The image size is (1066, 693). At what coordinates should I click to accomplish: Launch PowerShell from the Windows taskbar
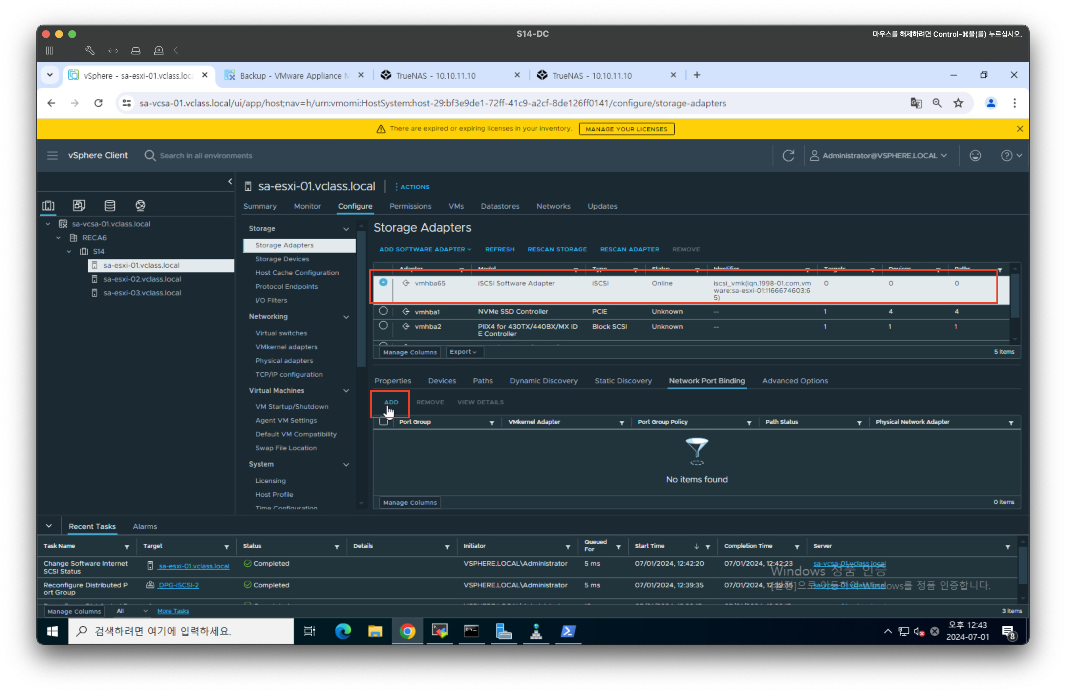[x=568, y=631]
